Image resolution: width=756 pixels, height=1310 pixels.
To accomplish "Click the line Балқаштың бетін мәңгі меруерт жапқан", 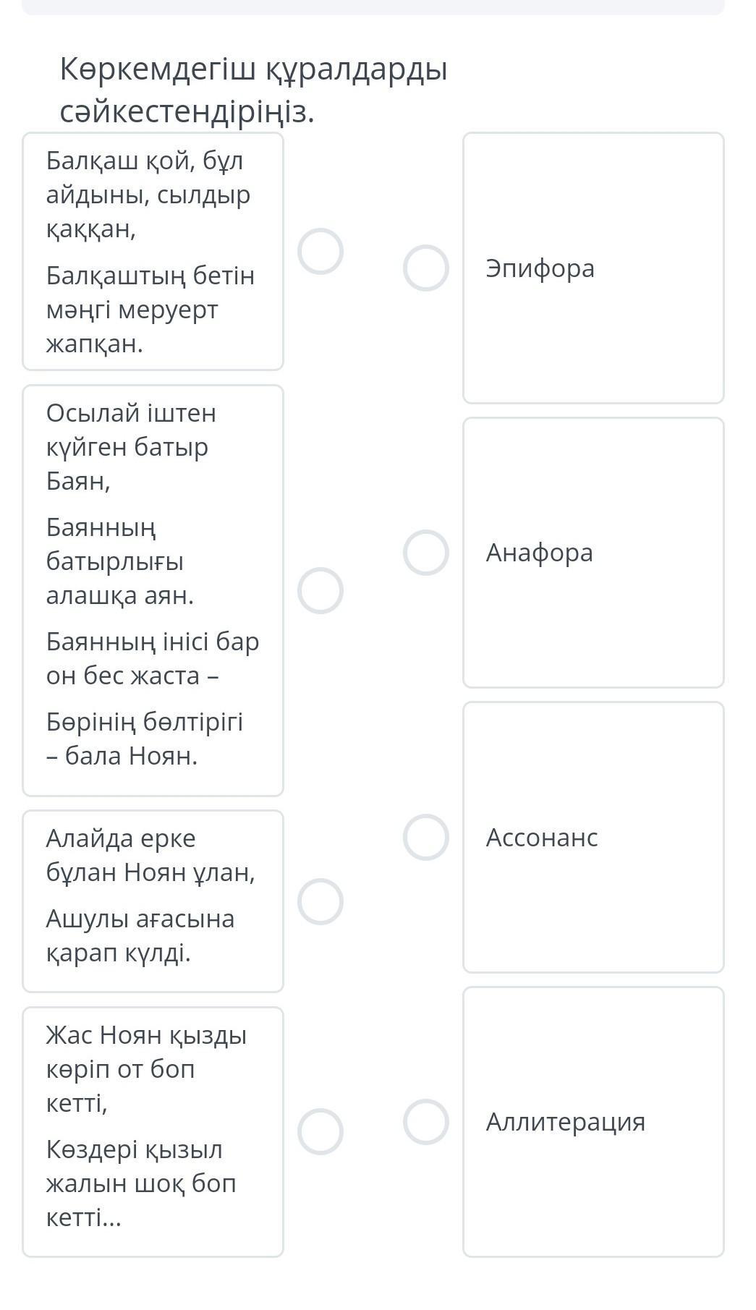I will pyautogui.click(x=150, y=310).
